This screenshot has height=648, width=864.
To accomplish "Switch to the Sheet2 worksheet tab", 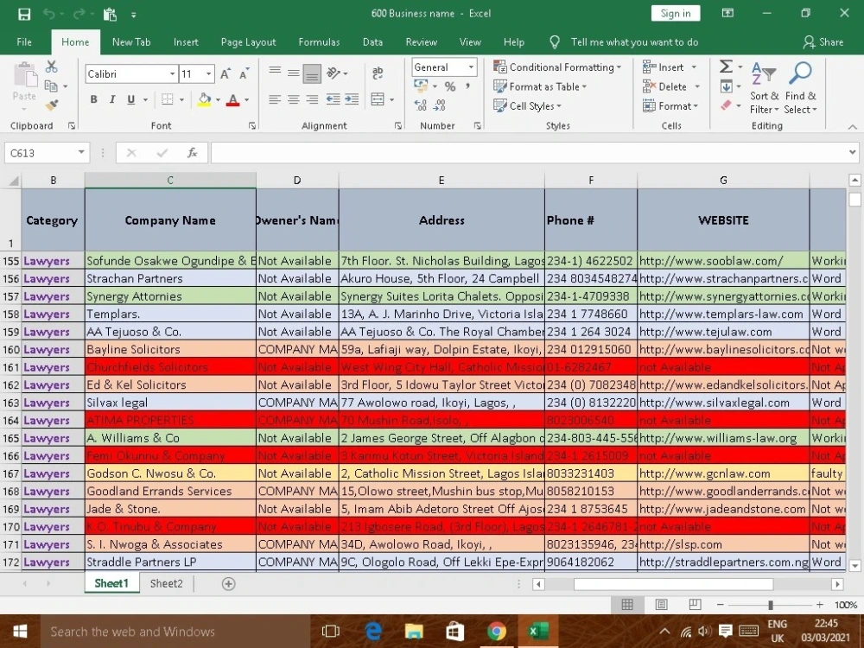I will point(166,583).
